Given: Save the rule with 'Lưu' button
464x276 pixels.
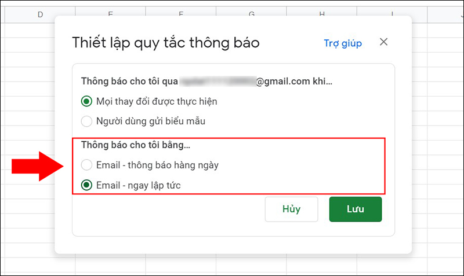Looking at the screenshot, I should point(355,209).
